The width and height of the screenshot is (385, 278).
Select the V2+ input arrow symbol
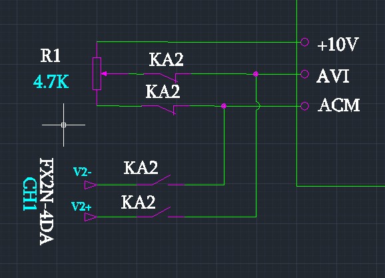tap(91, 217)
